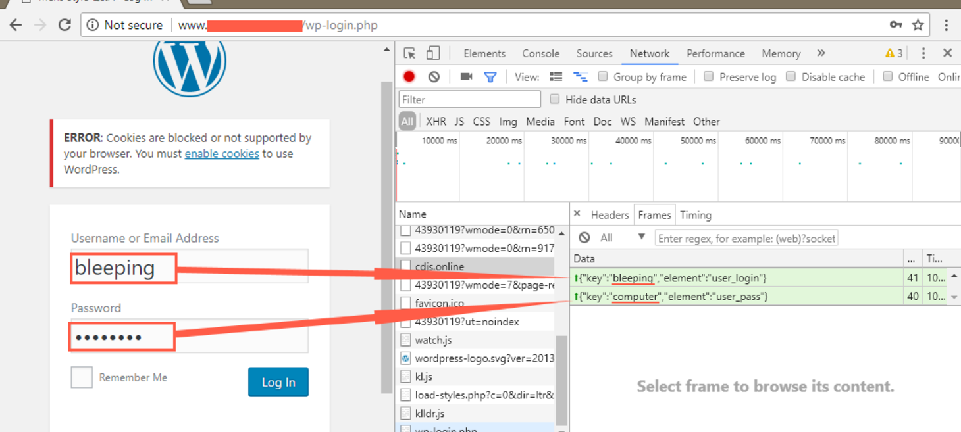Switch to the Console tab
Screen dimensions: 961x432
pos(541,54)
